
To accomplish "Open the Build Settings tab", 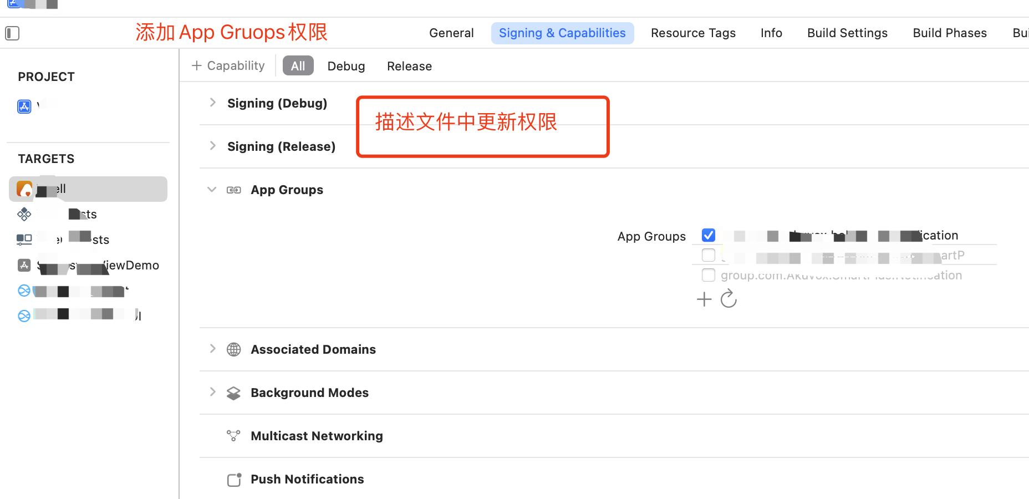I will point(847,33).
